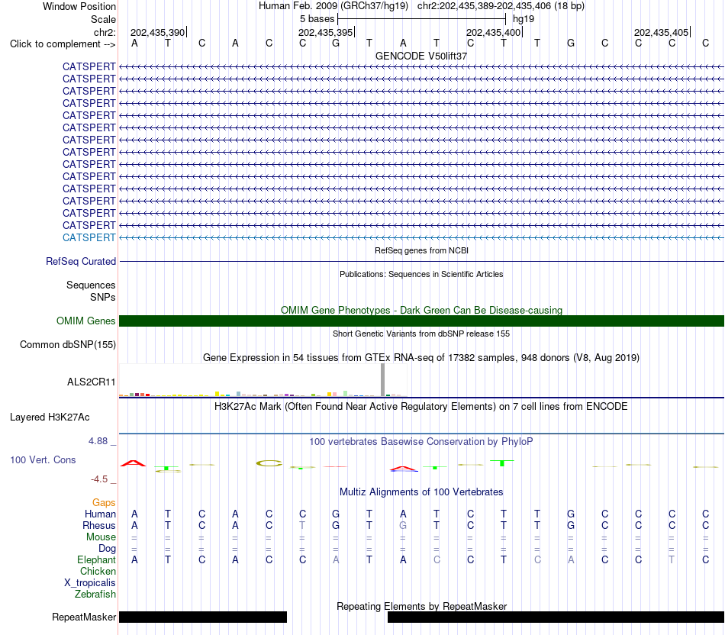Click the ALS2CR11 gene label
The width and height of the screenshot is (725, 635).
click(x=91, y=382)
